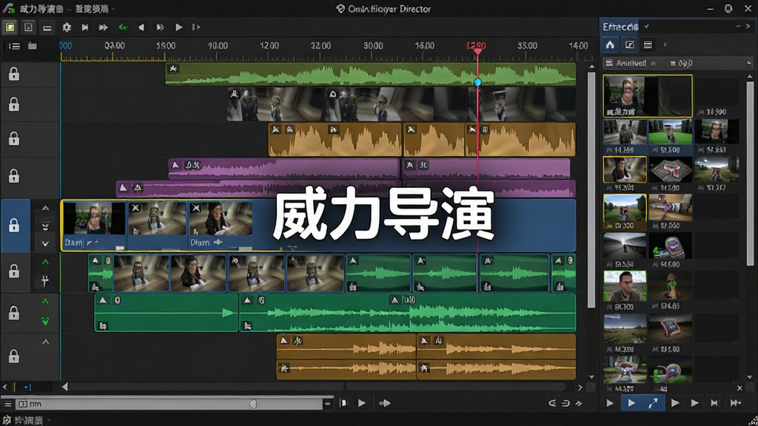This screenshot has height=426, width=758.
Task: Click the timeline horizontal scrollbar
Action: click(x=314, y=387)
